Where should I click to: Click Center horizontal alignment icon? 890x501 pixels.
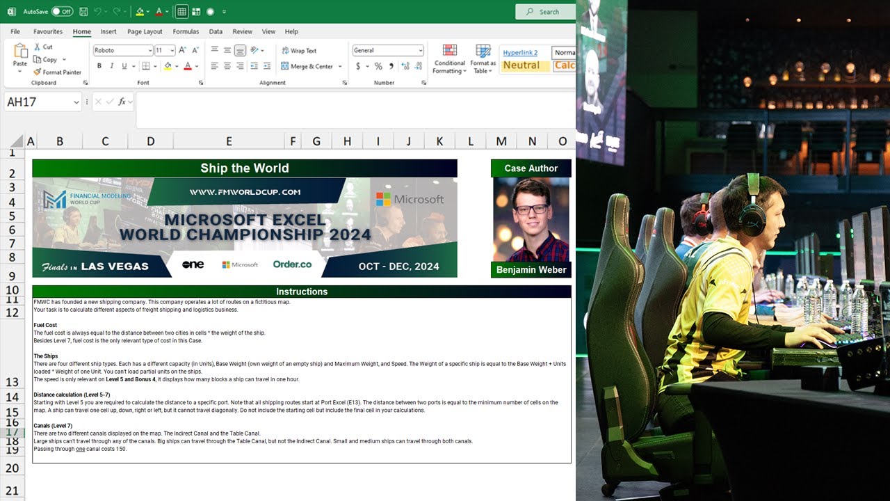(227, 66)
